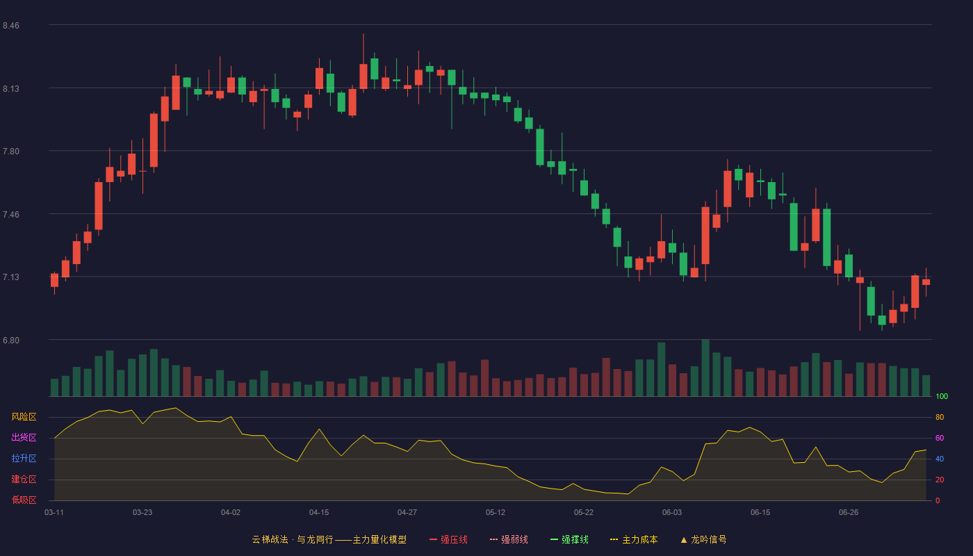Click the 06-15 date label
Image resolution: width=973 pixels, height=556 pixels.
(760, 512)
